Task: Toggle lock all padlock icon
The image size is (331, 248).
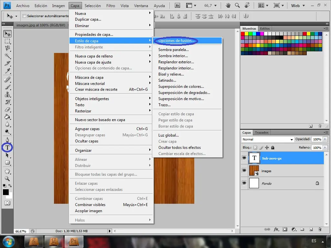Action: click(x=273, y=147)
